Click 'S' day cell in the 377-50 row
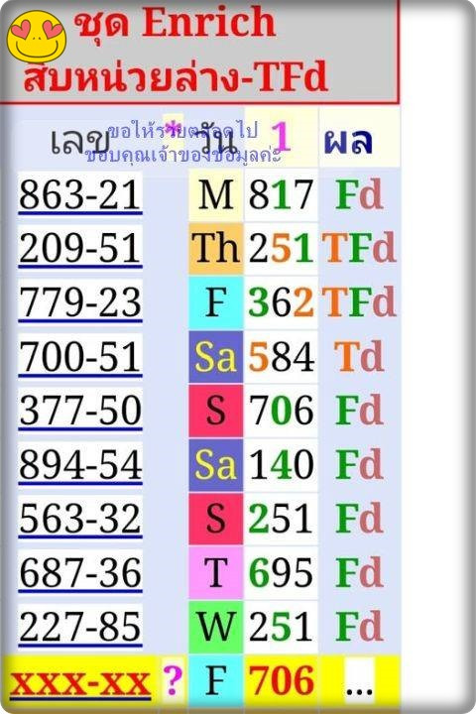Image resolution: width=476 pixels, height=714 pixels. [216, 411]
